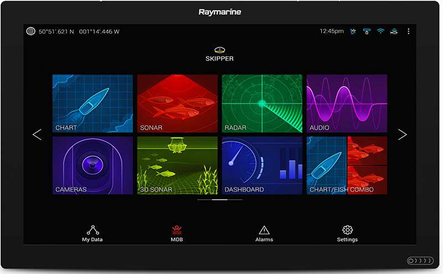Tap the sonar fish status icon
The height and width of the screenshot is (274, 443).
[394, 31]
